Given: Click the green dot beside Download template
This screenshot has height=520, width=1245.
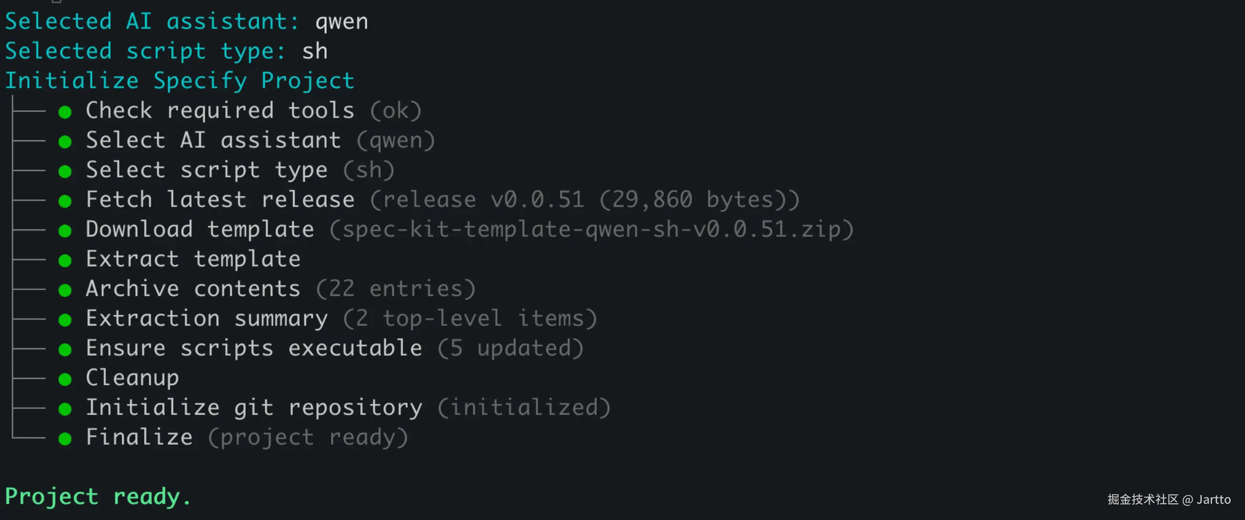Looking at the screenshot, I should pos(65,231).
